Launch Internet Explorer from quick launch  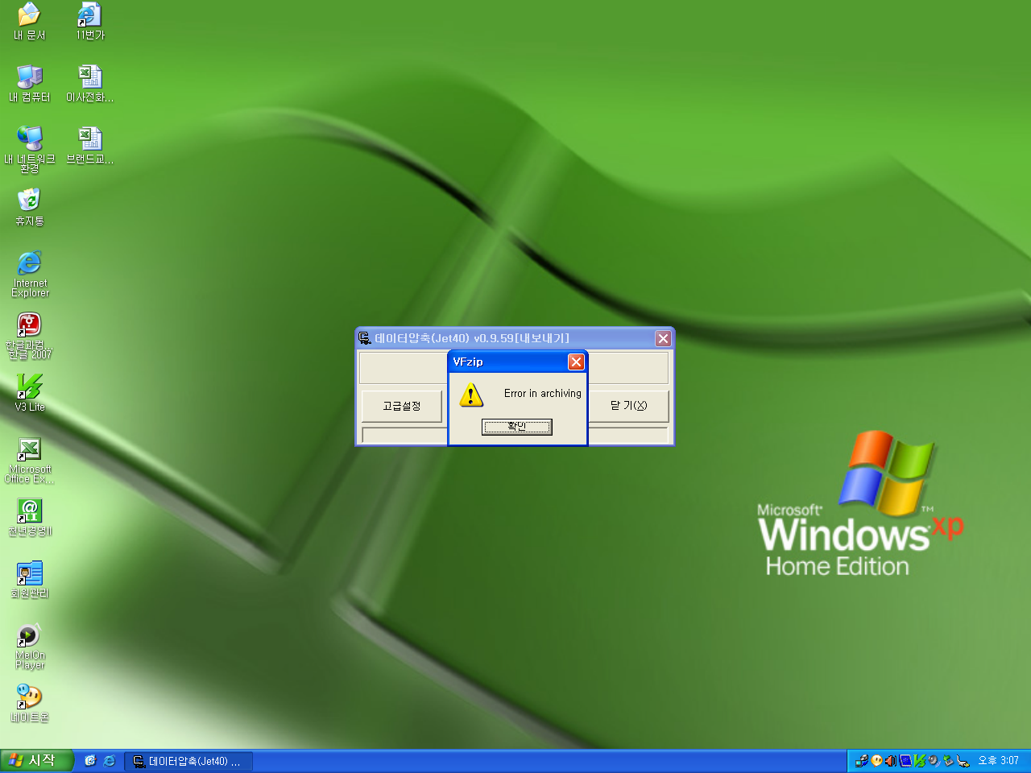(x=109, y=761)
